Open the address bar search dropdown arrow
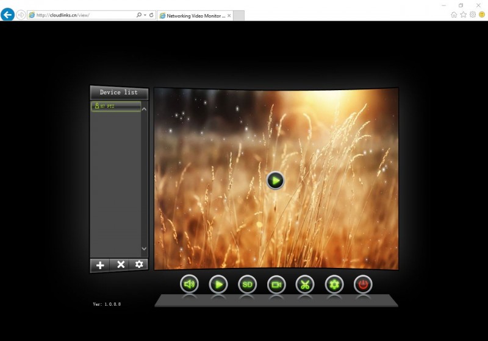 point(145,15)
